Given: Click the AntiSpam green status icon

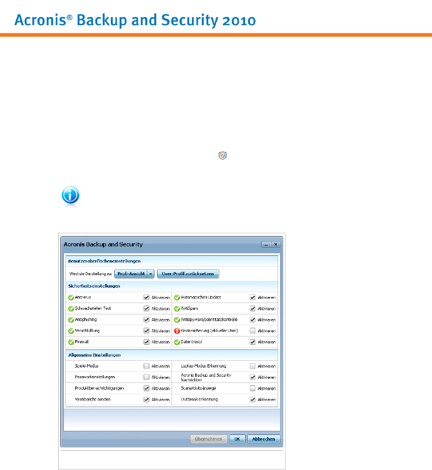Looking at the screenshot, I should (x=177, y=308).
